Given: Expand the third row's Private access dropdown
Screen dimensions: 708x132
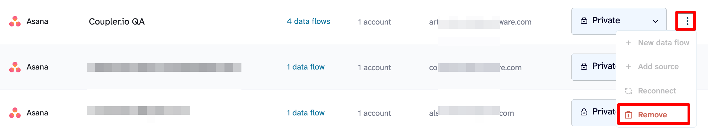Looking at the screenshot, I should (594, 112).
